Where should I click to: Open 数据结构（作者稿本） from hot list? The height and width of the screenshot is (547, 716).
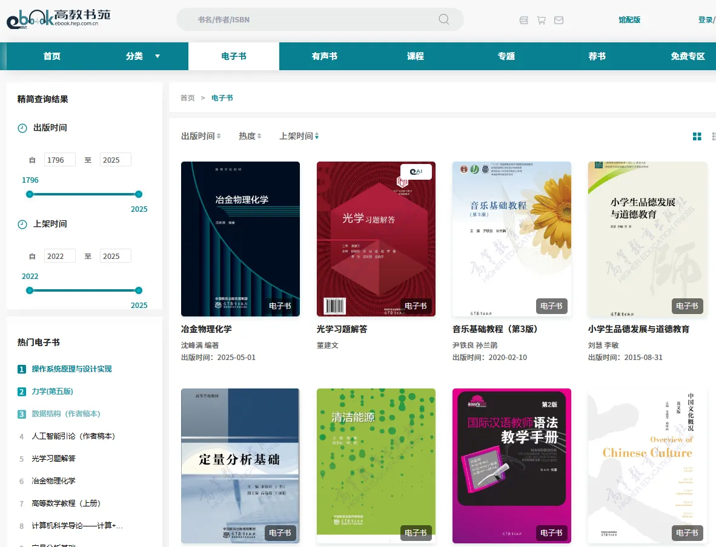click(x=66, y=414)
